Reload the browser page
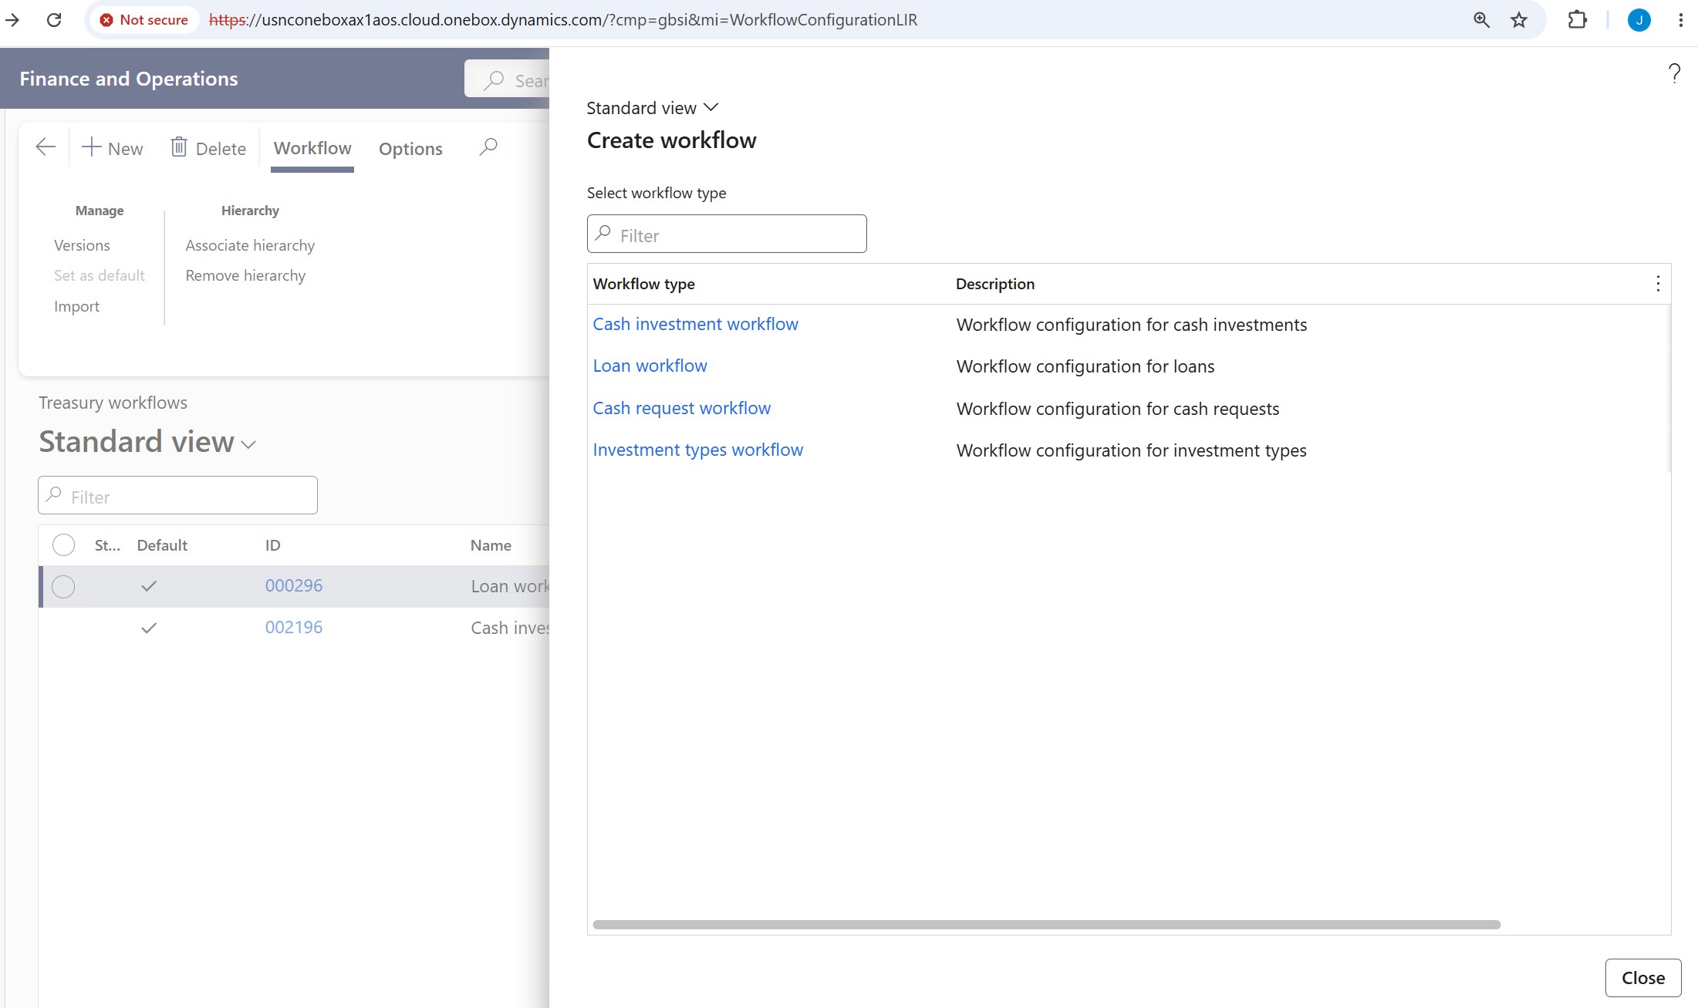The width and height of the screenshot is (1698, 1008). click(x=54, y=20)
